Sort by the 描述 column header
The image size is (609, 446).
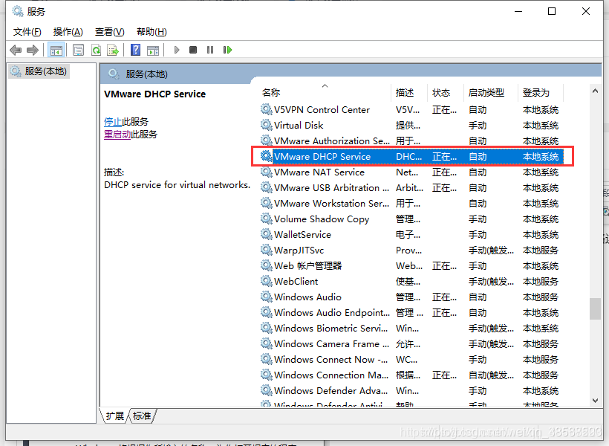[x=409, y=92]
